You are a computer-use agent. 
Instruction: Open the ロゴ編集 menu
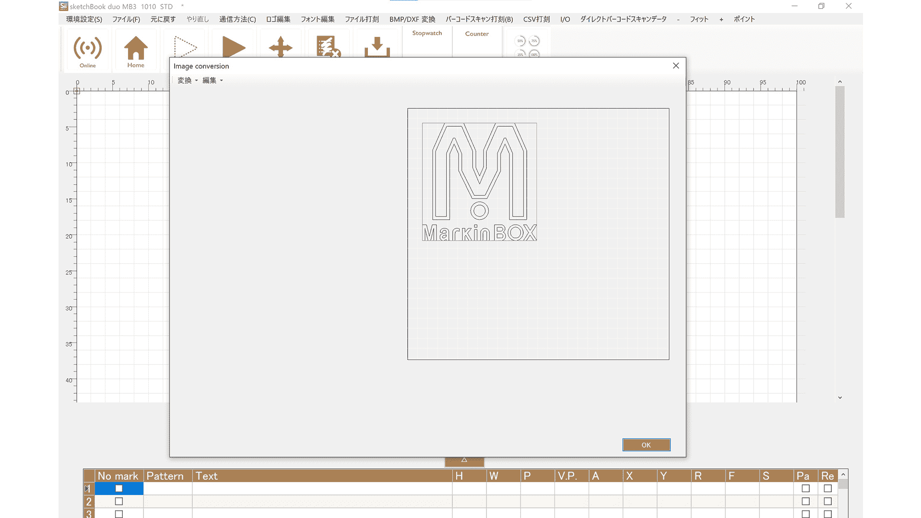[x=278, y=19]
